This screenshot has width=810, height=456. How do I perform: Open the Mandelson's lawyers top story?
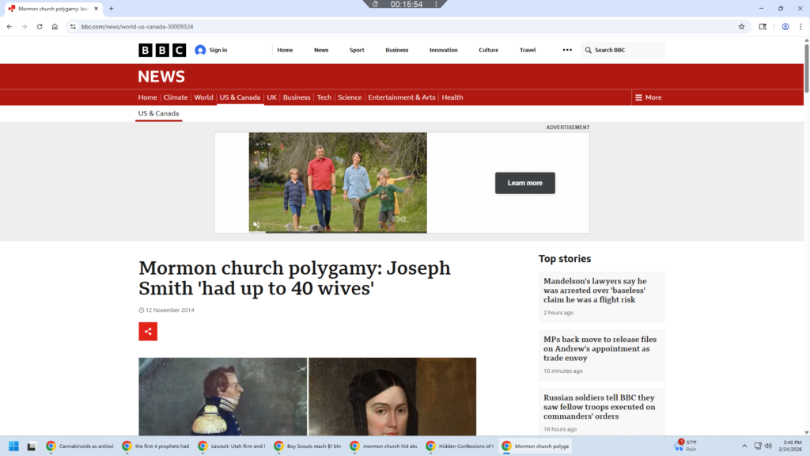(x=595, y=291)
